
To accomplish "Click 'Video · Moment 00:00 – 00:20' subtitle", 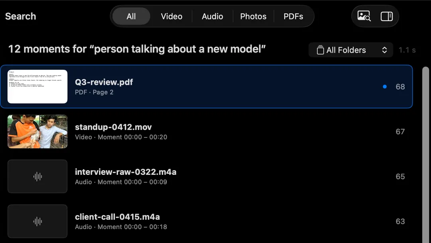I will coord(121,137).
